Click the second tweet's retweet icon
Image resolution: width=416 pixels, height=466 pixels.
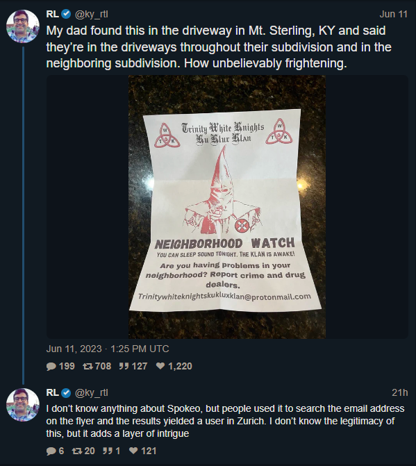pyautogui.click(x=77, y=451)
